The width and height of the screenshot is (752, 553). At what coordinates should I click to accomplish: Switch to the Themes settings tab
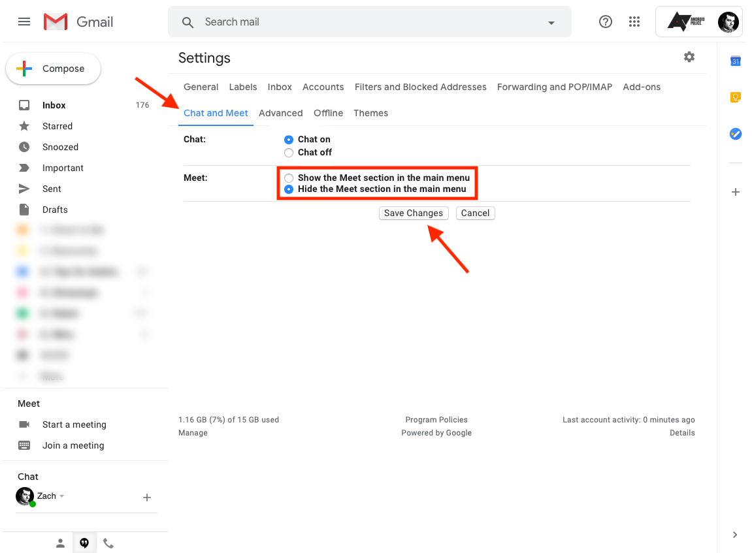(x=370, y=113)
